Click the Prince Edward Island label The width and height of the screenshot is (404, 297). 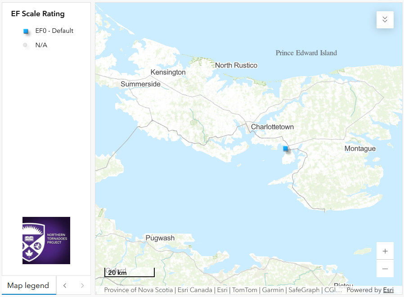306,53
